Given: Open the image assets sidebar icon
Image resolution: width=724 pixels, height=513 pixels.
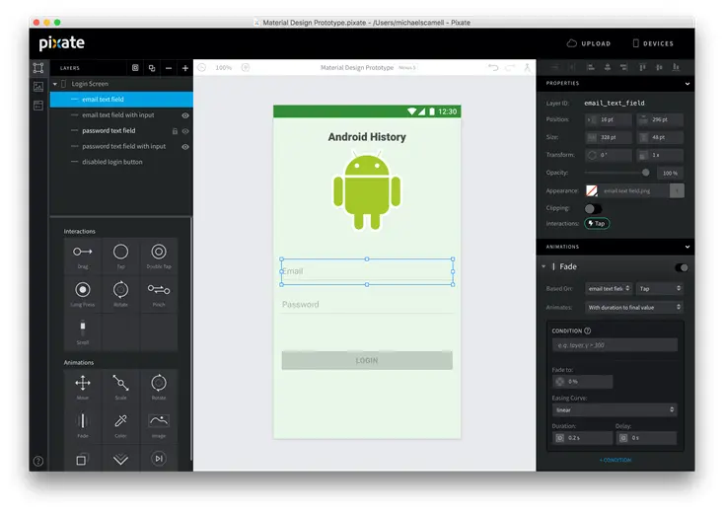Looking at the screenshot, I should tap(38, 87).
